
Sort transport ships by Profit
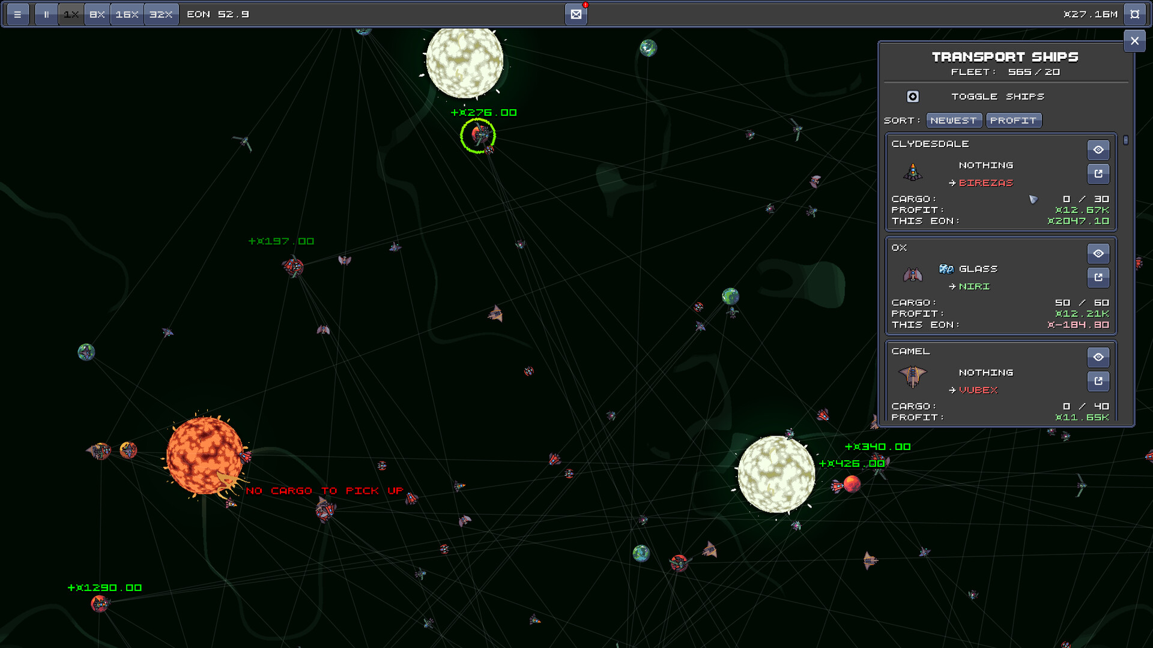(x=1014, y=120)
